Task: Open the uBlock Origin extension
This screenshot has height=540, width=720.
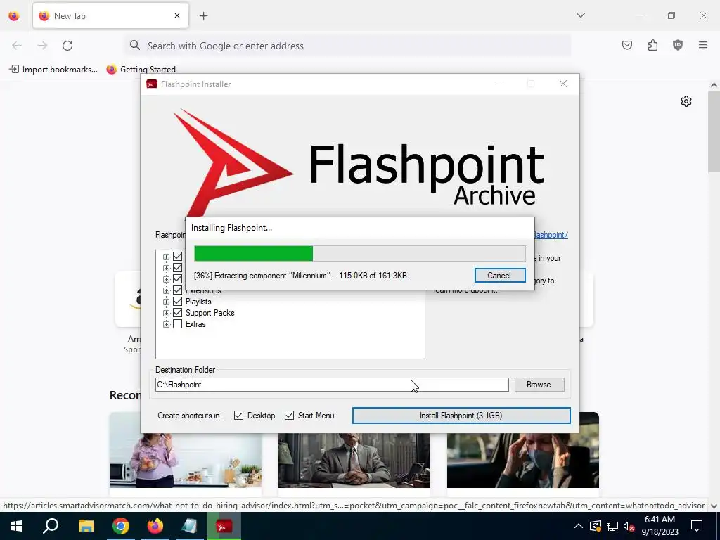Action: pyautogui.click(x=678, y=45)
